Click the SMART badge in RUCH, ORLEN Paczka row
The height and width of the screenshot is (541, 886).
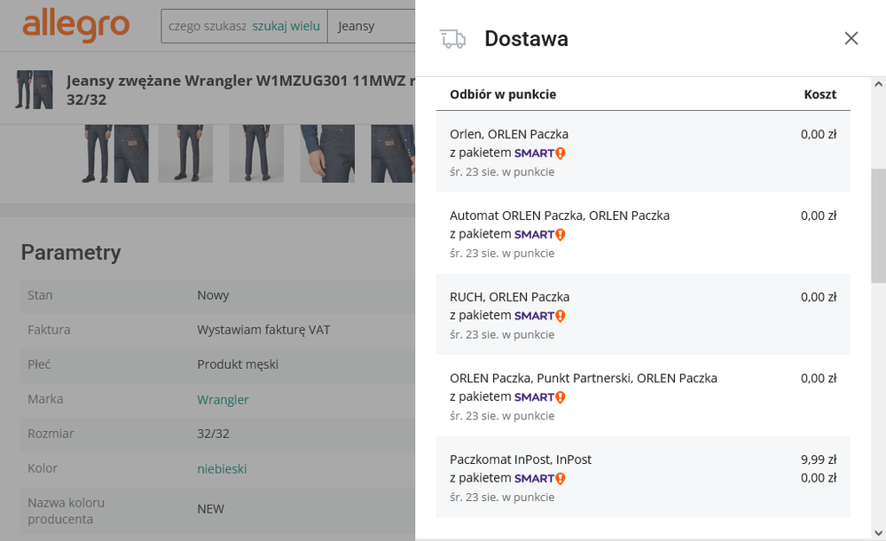(539, 316)
